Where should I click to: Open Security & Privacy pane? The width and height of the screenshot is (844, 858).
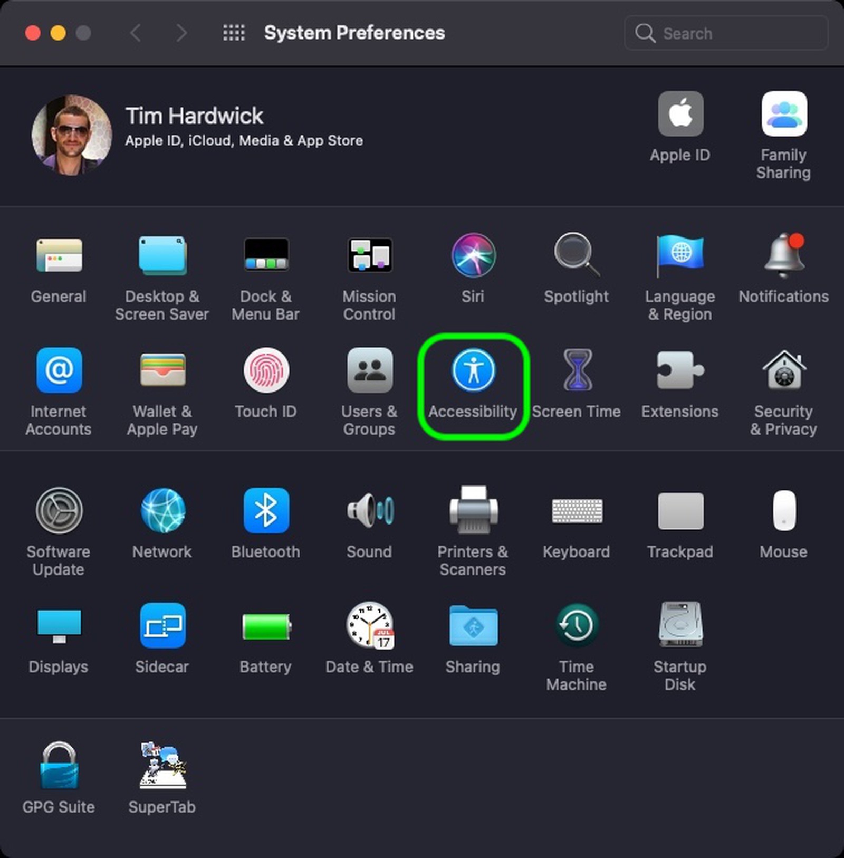[x=784, y=370]
